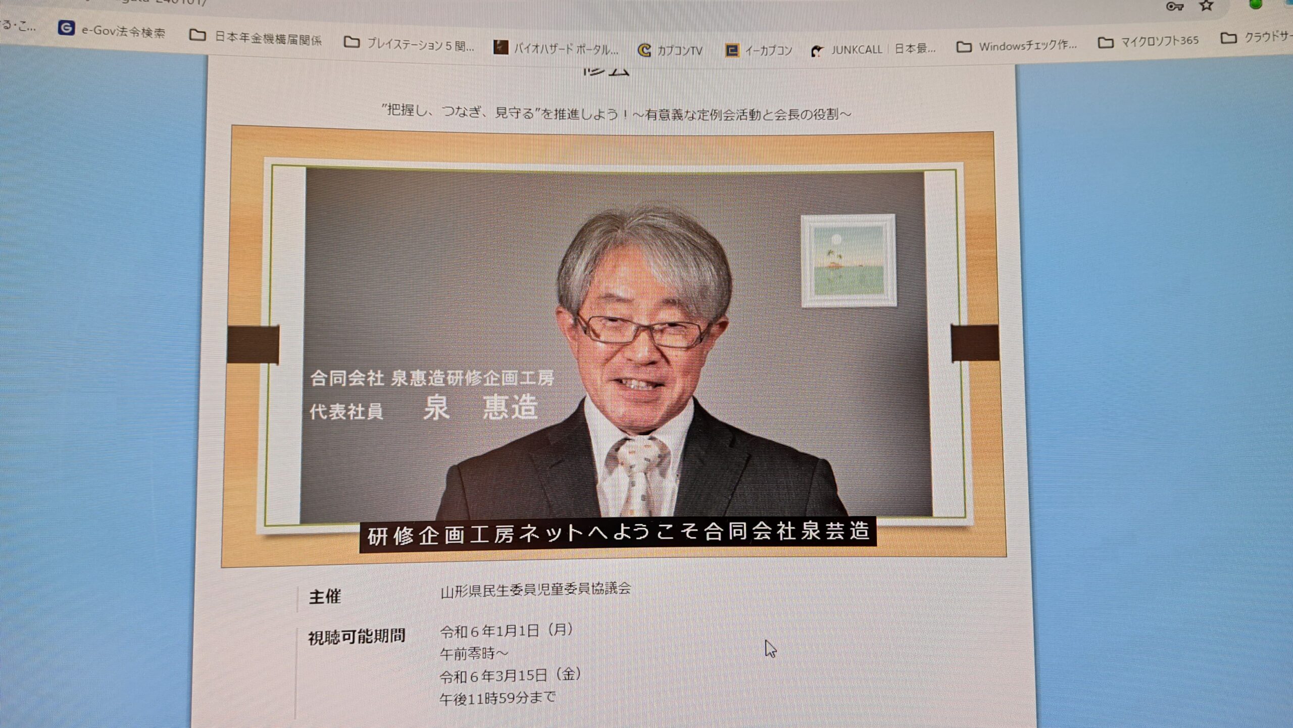Click the overlay text 代表社員
Image resolution: width=1293 pixels, height=728 pixels.
point(346,411)
